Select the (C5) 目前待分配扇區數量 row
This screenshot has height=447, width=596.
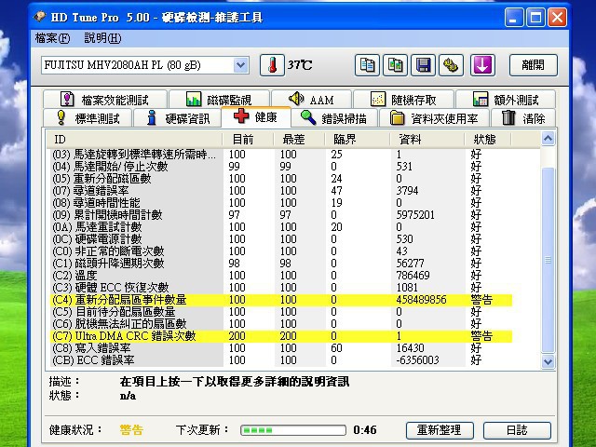pos(282,312)
